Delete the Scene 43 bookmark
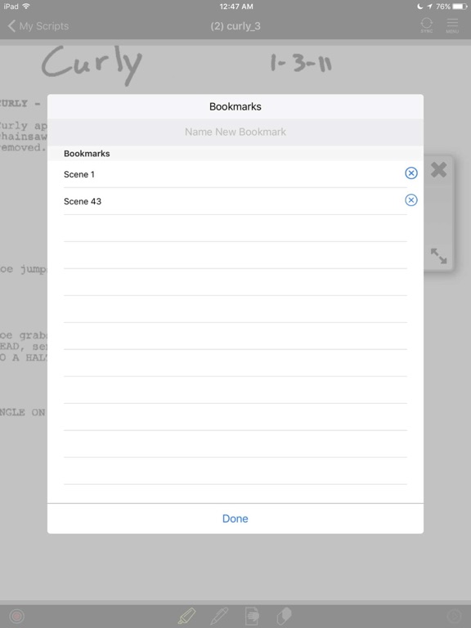Screen dimensions: 471x628 pyautogui.click(x=411, y=200)
